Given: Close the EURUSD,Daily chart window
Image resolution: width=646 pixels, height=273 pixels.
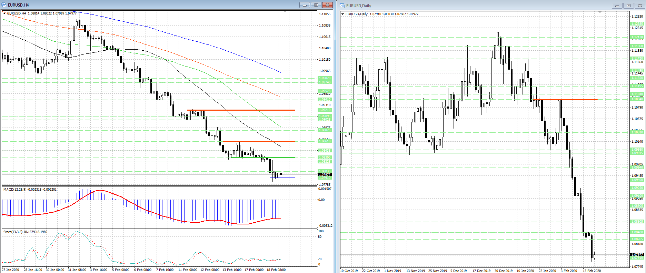Looking at the screenshot, I should [639, 6].
